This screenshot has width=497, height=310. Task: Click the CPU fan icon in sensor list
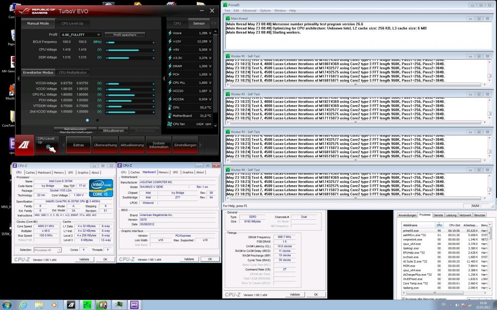170,124
